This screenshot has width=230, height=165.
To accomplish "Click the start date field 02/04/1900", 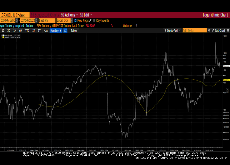I will 8,21.
